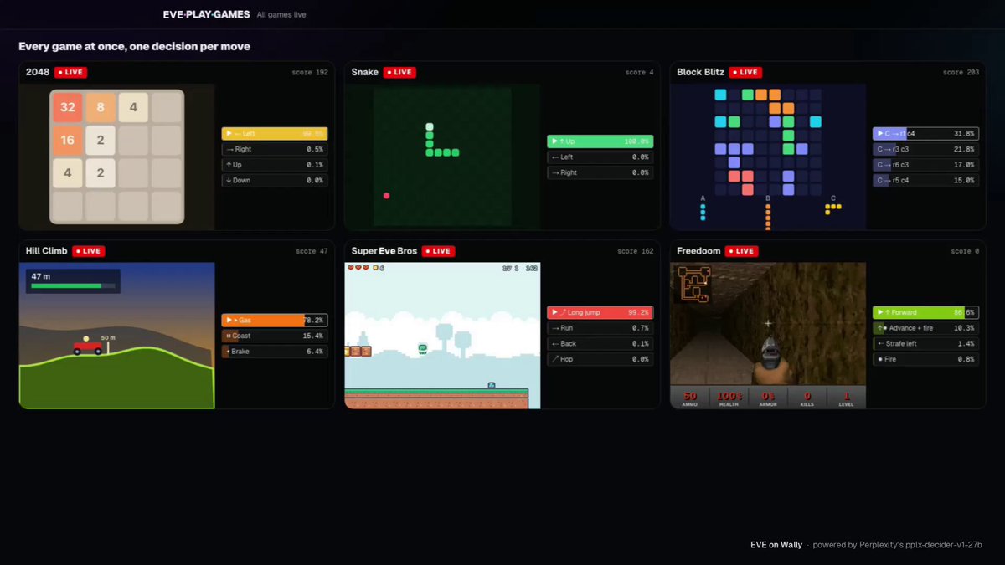Image resolution: width=1005 pixels, height=565 pixels.
Task: Select the orange piece B in Block Blitz
Action: tap(767, 216)
